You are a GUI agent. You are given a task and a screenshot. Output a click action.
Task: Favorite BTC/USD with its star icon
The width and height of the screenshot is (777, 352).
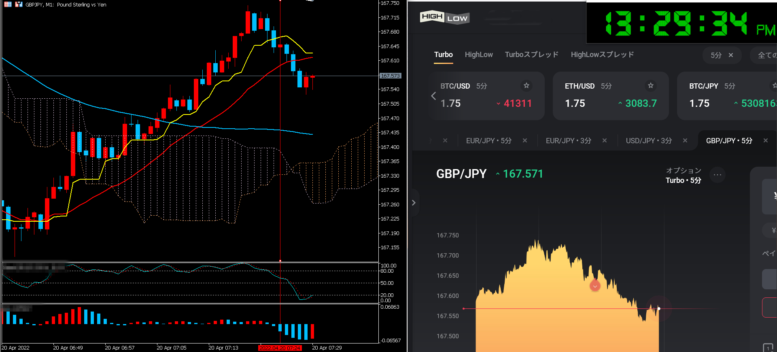(526, 85)
